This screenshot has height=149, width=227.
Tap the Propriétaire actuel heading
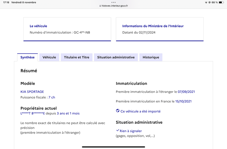[39, 108]
